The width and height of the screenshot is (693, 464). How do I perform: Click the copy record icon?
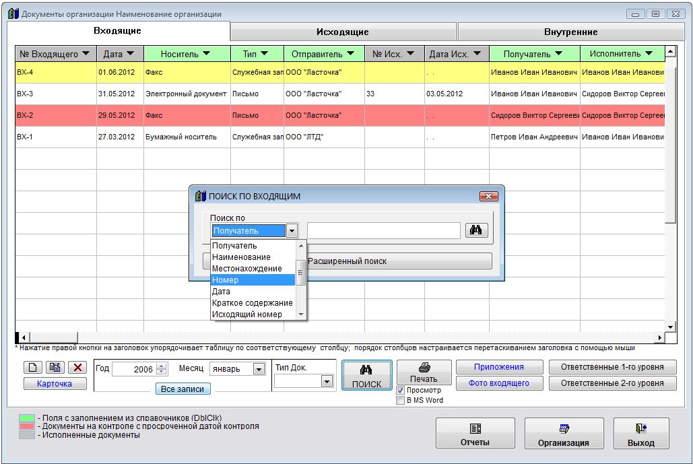click(55, 368)
